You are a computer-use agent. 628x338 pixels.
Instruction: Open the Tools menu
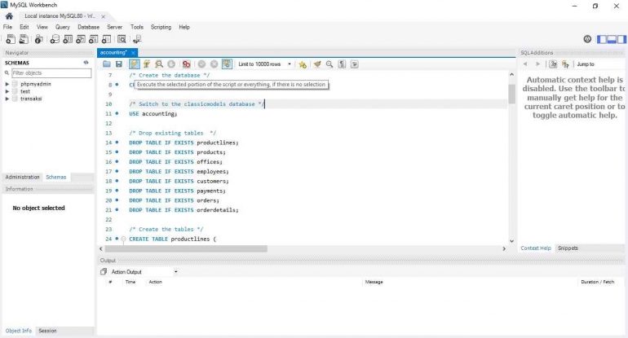(137, 27)
